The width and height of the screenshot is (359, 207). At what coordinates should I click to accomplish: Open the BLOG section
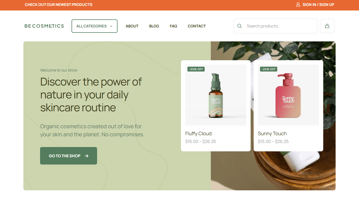154,26
